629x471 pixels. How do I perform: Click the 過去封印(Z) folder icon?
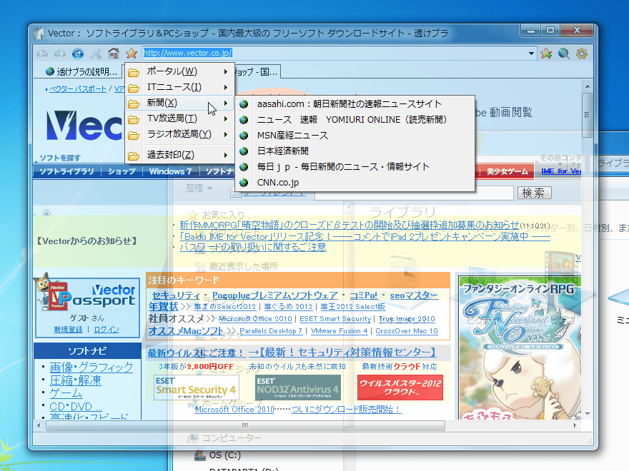point(134,156)
